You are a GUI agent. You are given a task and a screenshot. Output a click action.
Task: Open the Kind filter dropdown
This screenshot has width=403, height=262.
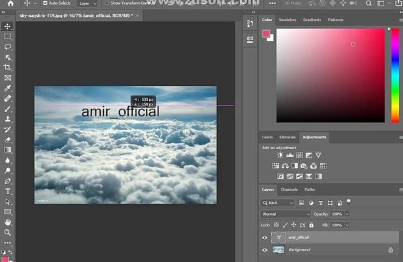(x=277, y=203)
